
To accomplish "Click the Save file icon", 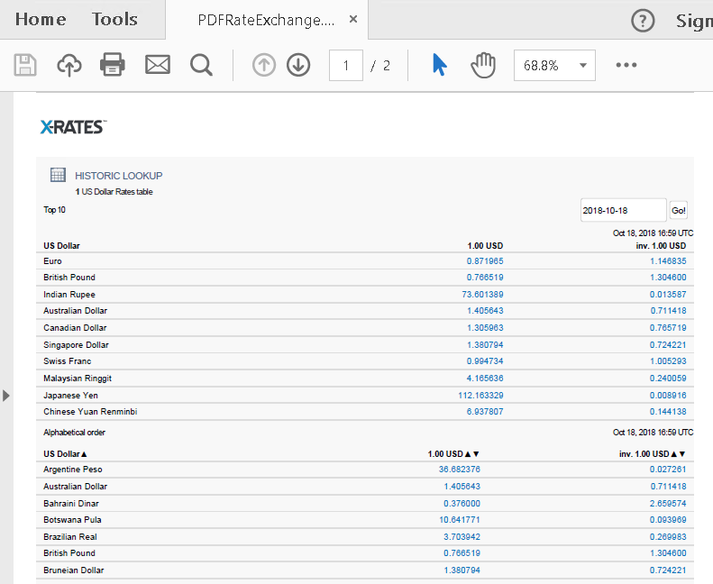I will click(x=25, y=65).
